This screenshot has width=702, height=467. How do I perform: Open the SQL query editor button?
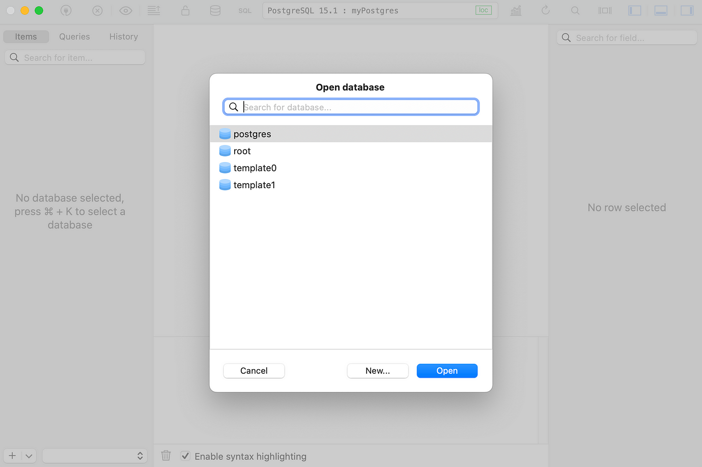245,11
